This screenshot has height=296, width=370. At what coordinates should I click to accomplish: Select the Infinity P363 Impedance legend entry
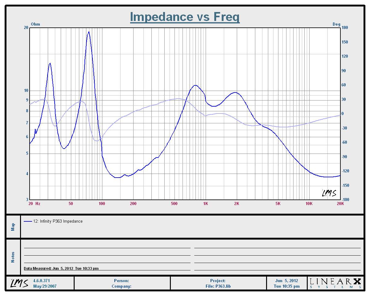[58, 221]
